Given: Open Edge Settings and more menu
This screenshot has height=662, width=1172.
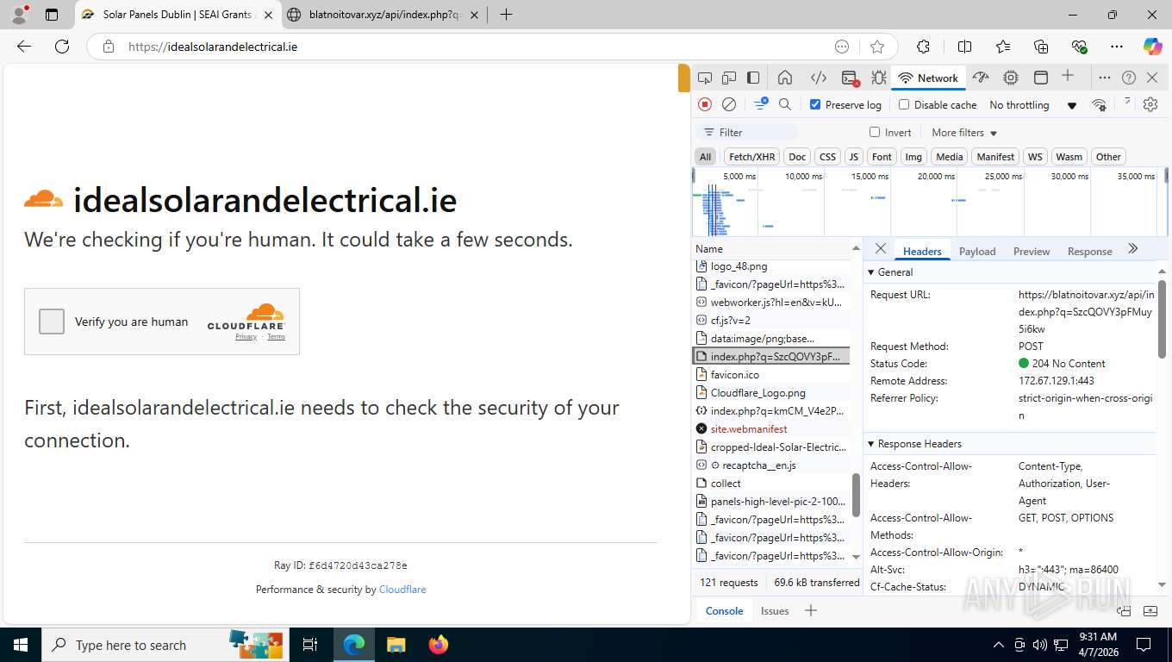Looking at the screenshot, I should tap(1117, 47).
